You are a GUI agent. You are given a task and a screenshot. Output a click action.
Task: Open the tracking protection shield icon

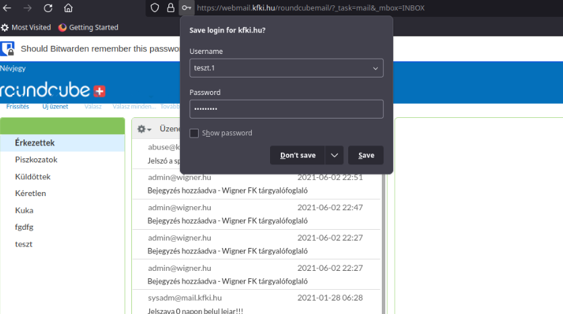(155, 8)
